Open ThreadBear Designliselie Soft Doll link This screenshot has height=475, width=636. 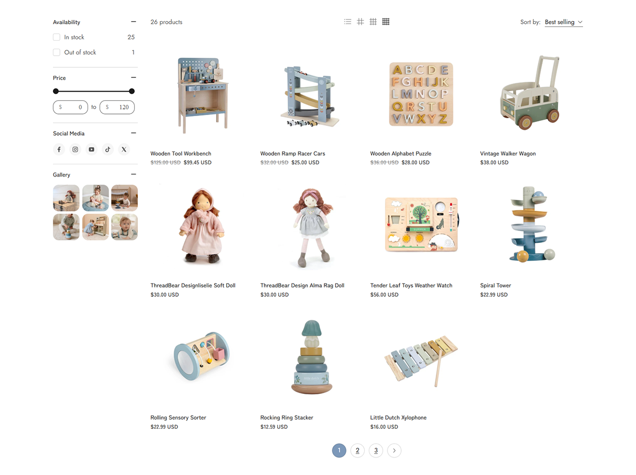(193, 286)
